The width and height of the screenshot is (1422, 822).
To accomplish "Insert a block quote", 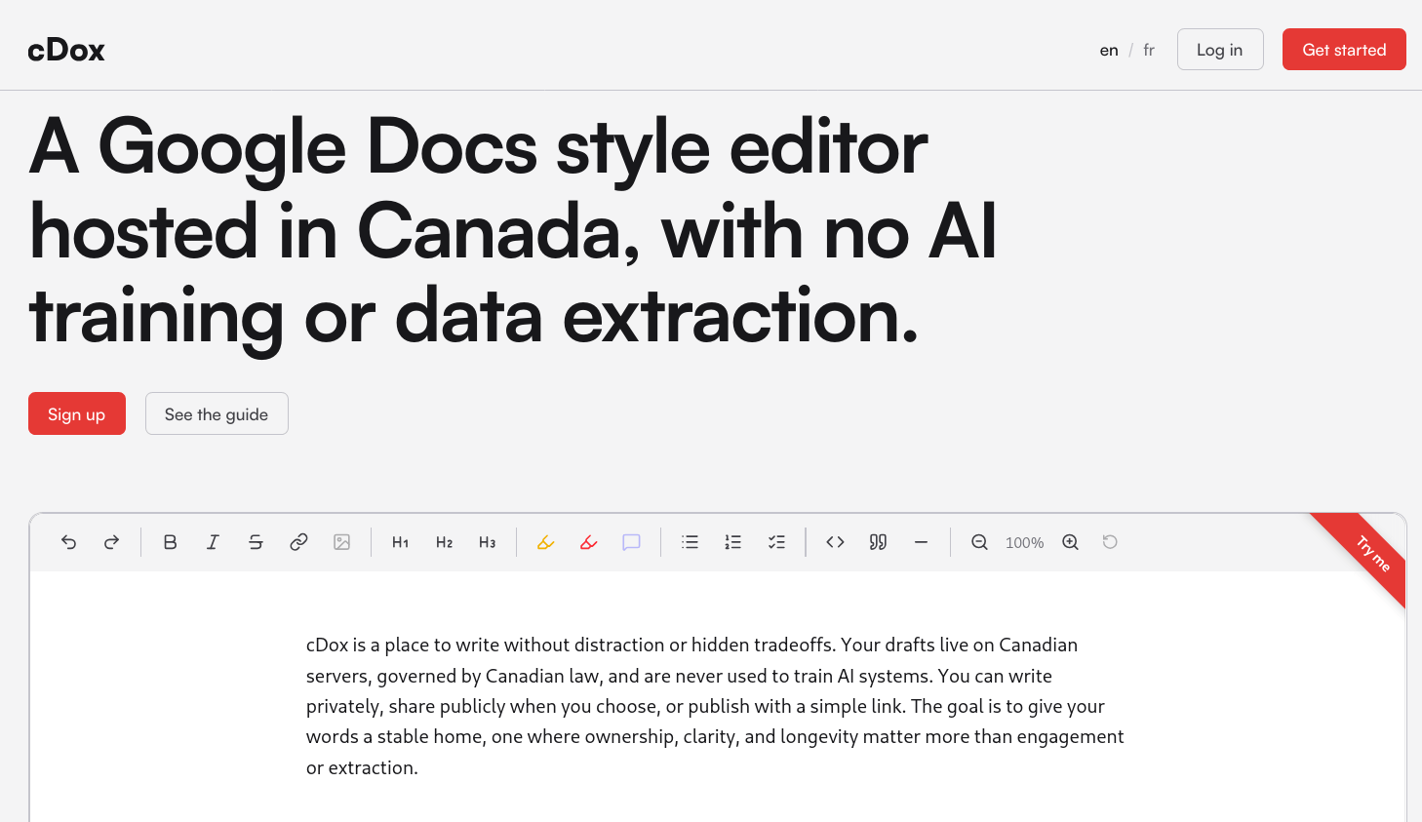I will [x=878, y=542].
